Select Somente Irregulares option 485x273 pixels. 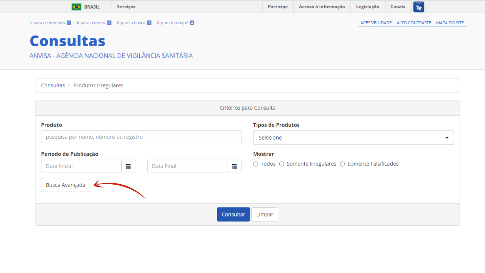(282, 163)
